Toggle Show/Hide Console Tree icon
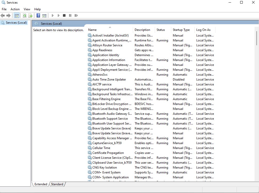This screenshot has height=193, width=259. coord(17,15)
